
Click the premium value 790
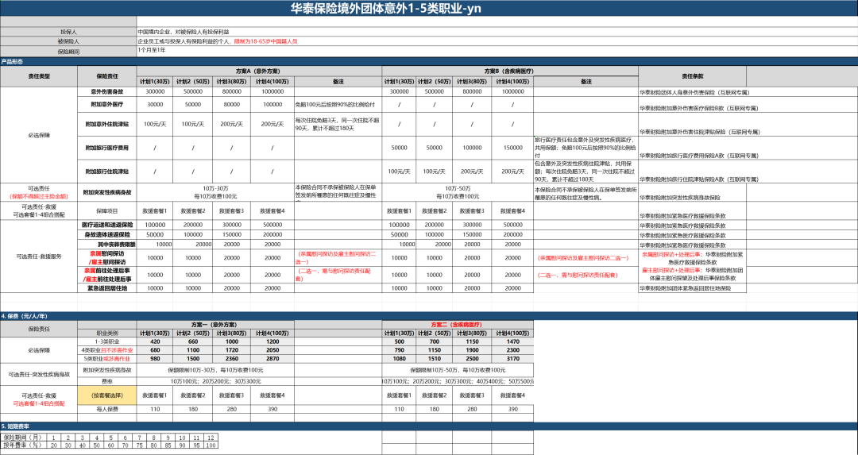399,350
